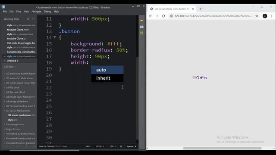
Task: Click split editor view icon
Action: click(x=33, y=19)
